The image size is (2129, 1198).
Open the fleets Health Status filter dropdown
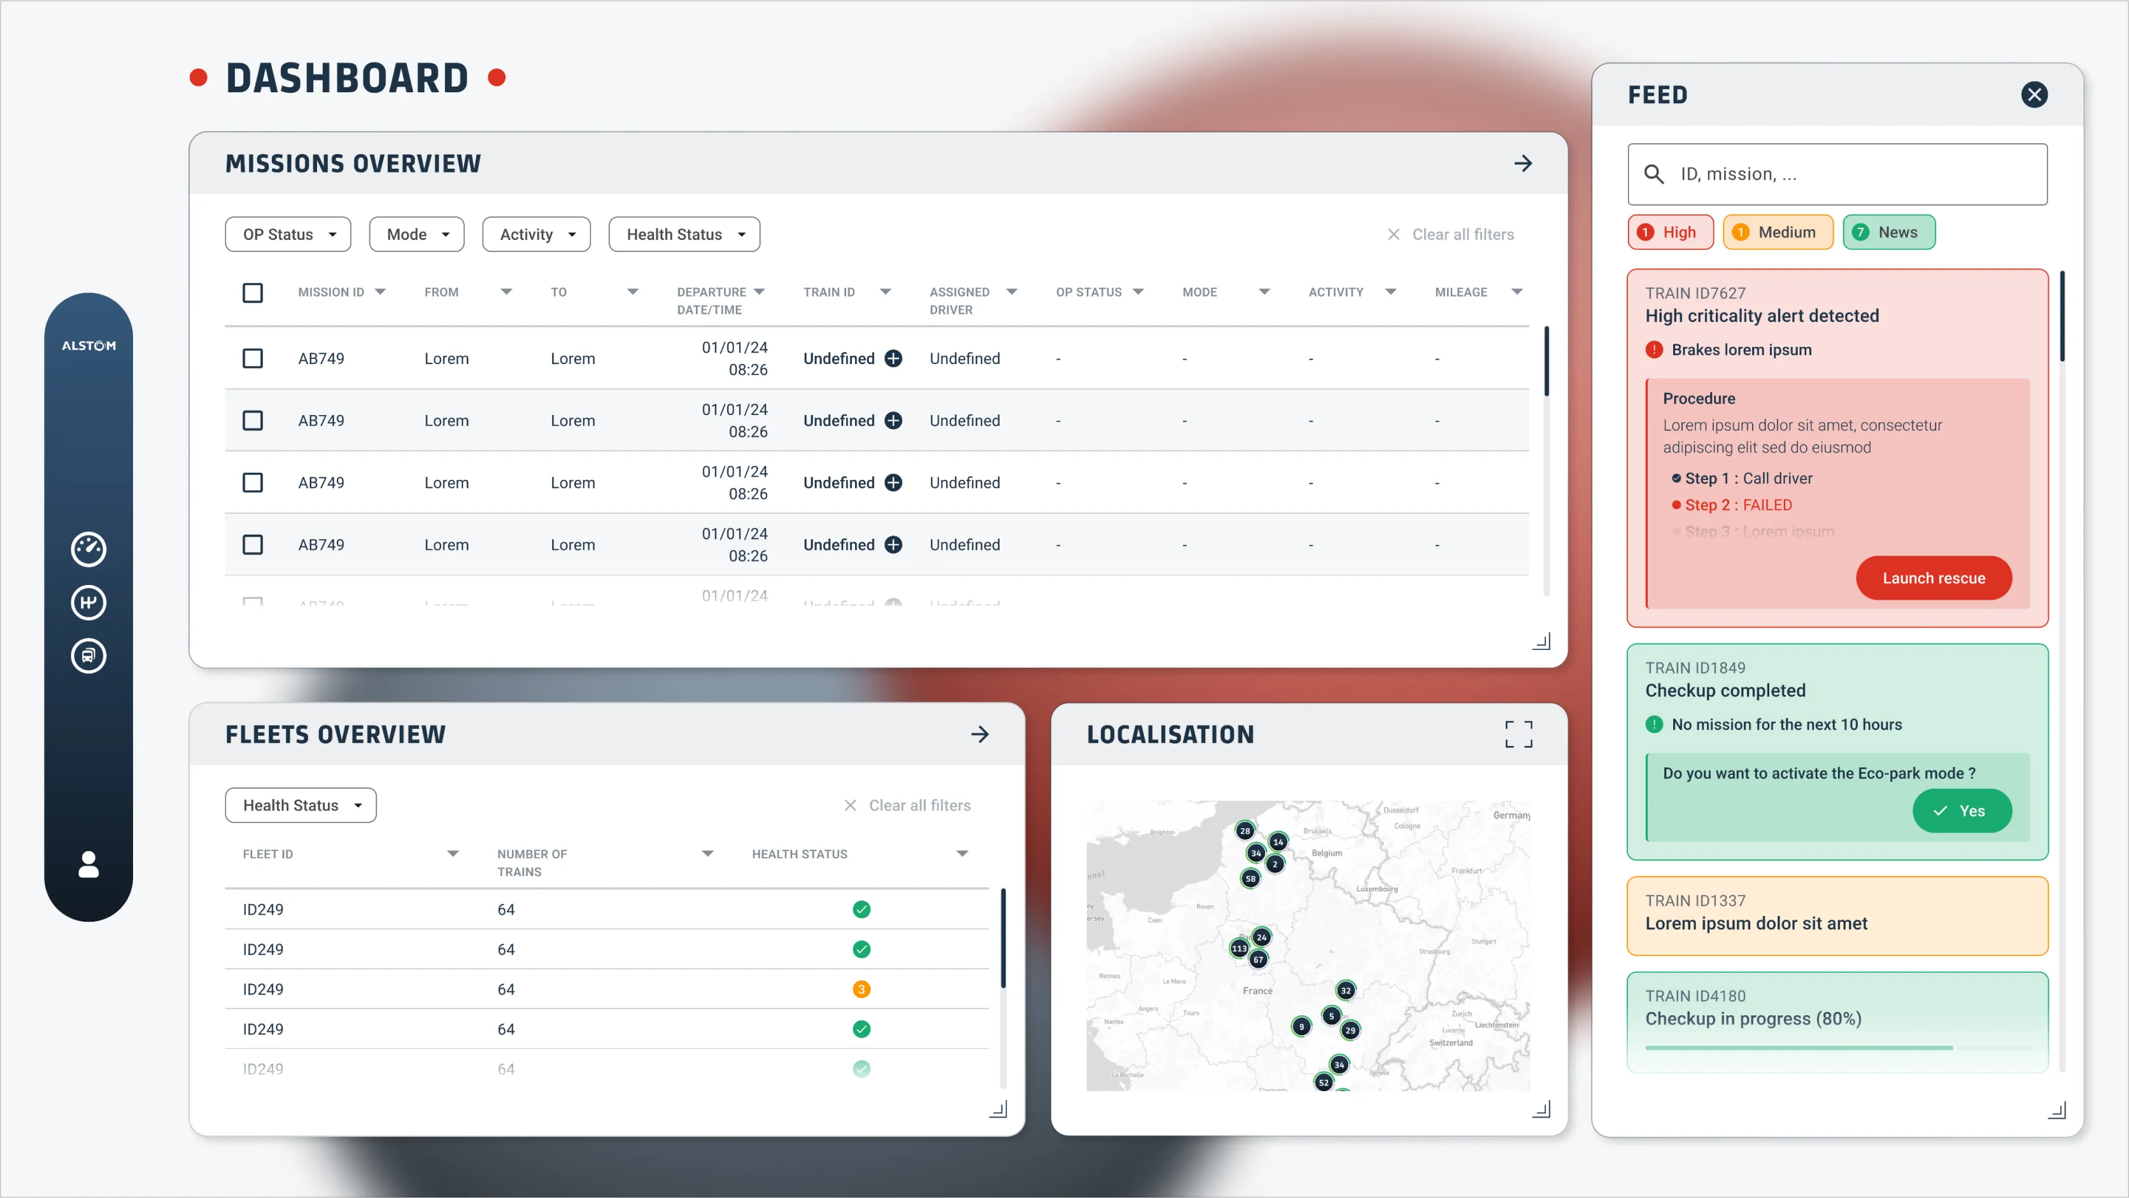(x=301, y=805)
